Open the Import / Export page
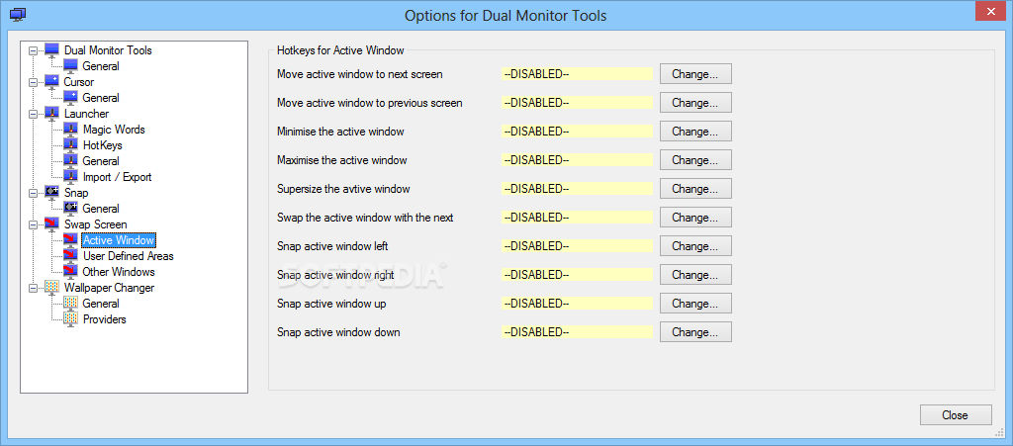 (117, 177)
